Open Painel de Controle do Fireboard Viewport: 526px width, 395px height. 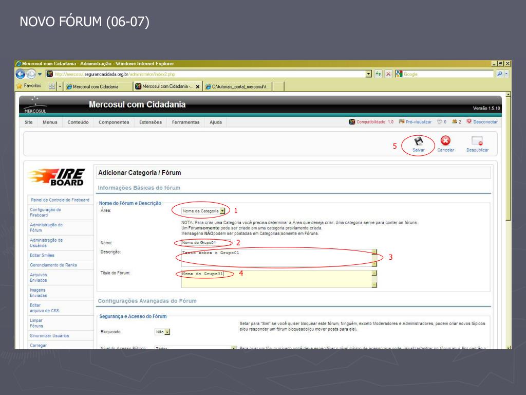[x=60, y=200]
